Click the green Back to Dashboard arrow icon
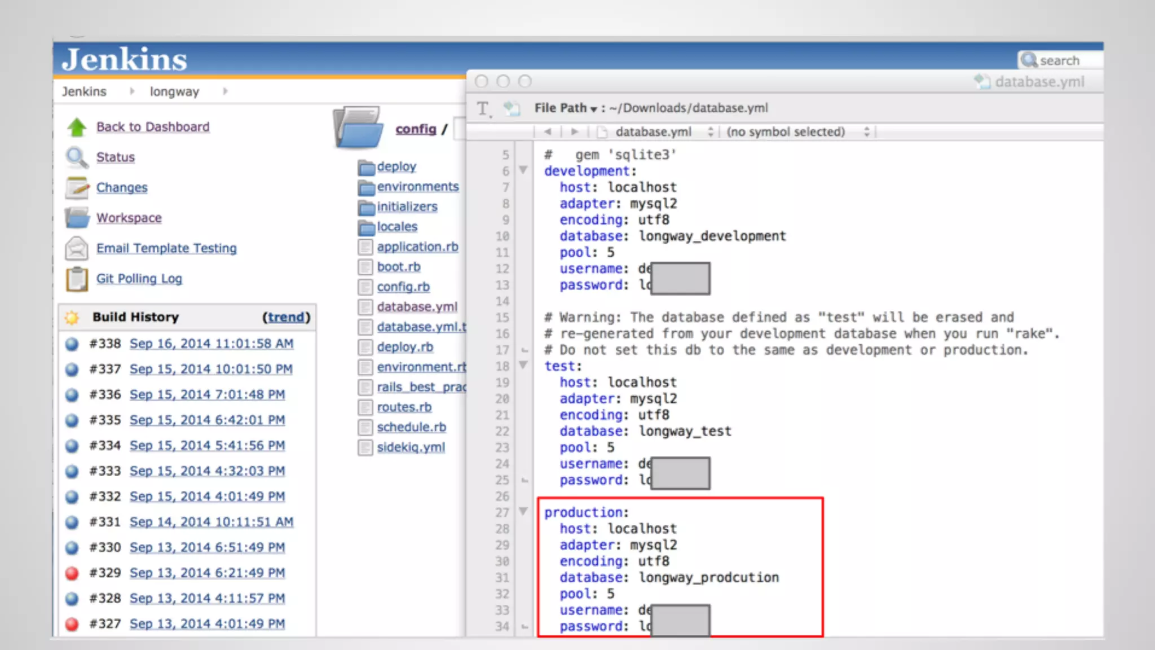The width and height of the screenshot is (1155, 650). 77,128
